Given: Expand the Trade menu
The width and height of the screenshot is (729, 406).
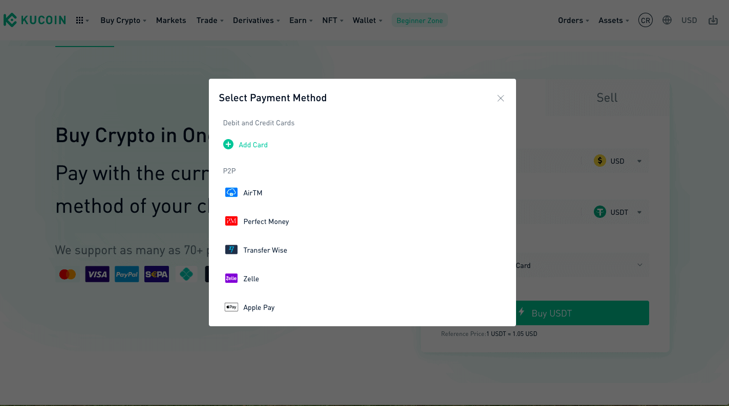Looking at the screenshot, I should [210, 20].
